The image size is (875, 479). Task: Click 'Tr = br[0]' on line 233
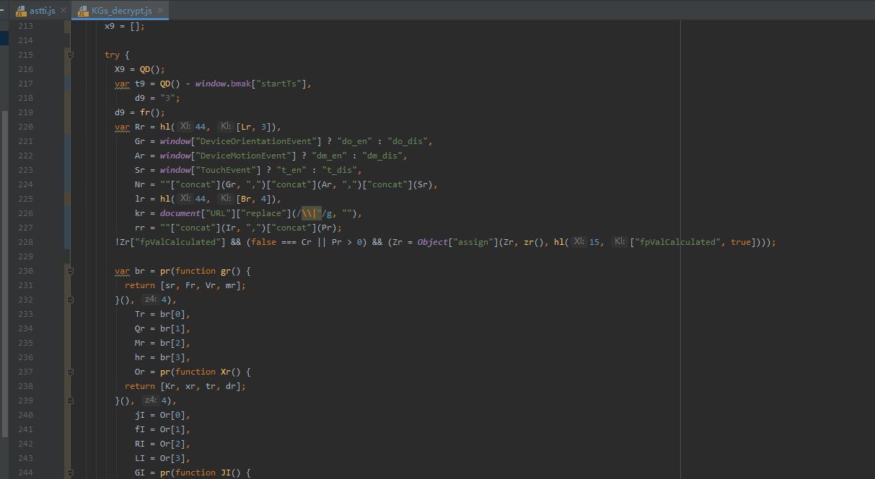(x=162, y=314)
